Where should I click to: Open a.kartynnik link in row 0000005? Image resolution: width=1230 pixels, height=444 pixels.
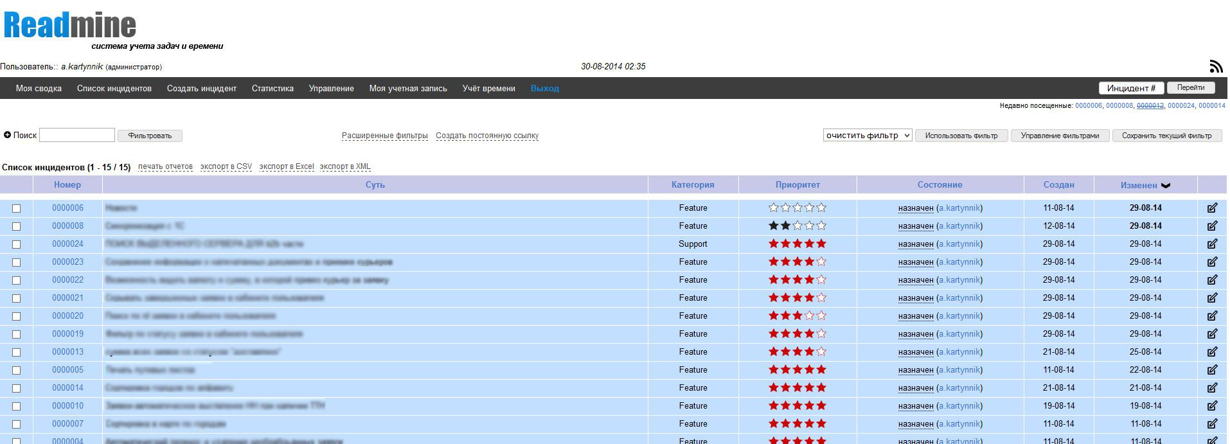point(959,370)
